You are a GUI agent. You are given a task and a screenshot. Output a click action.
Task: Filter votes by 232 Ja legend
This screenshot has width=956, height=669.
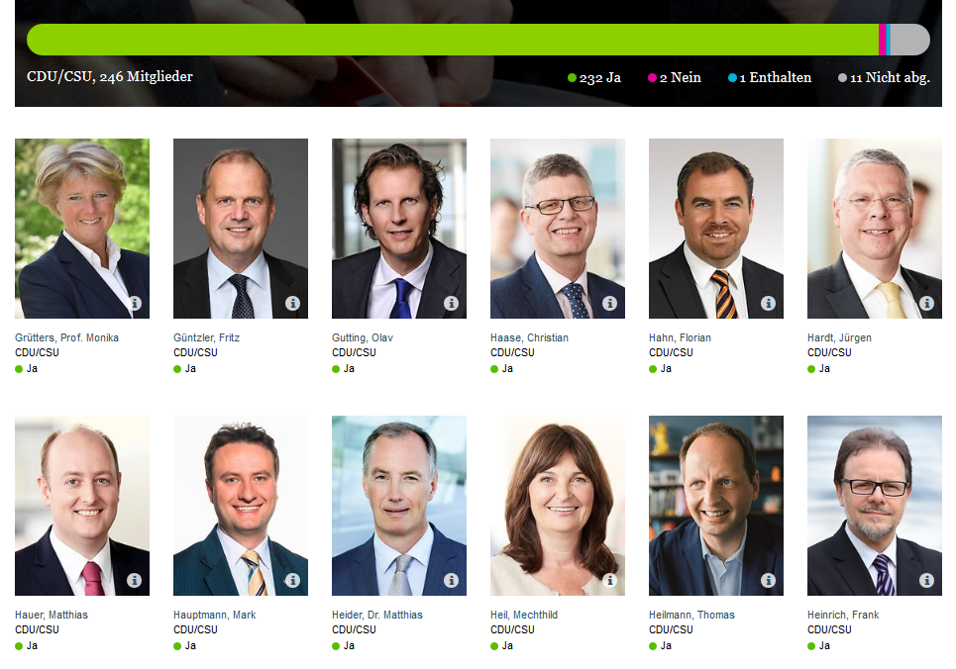[594, 78]
